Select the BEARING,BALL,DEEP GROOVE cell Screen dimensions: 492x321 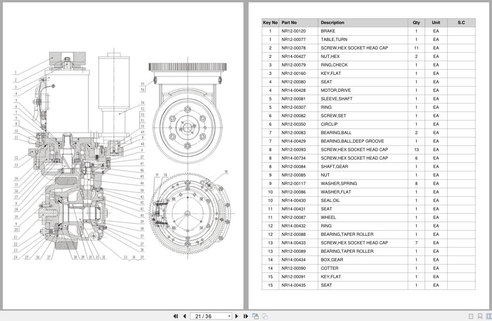tap(363, 141)
